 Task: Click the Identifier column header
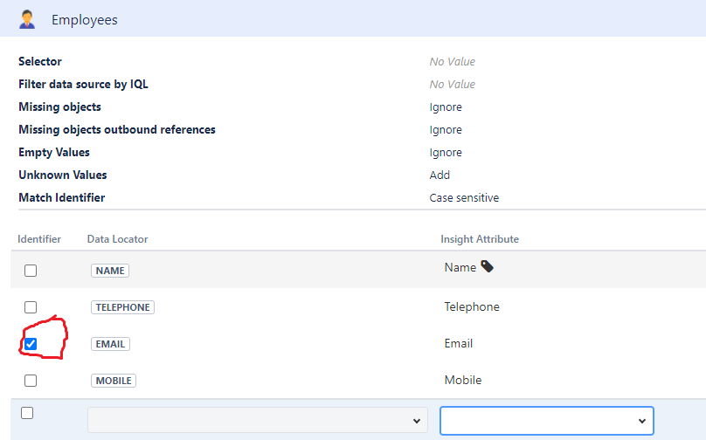click(x=39, y=239)
